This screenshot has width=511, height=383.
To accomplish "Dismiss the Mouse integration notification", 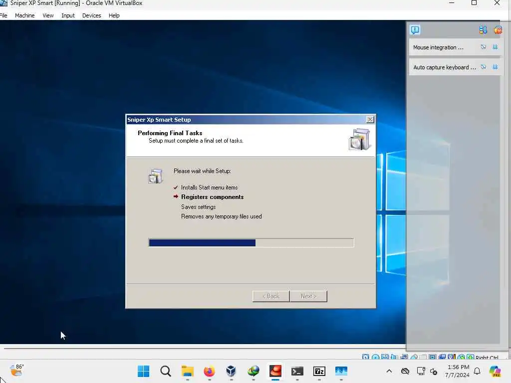I will [495, 47].
